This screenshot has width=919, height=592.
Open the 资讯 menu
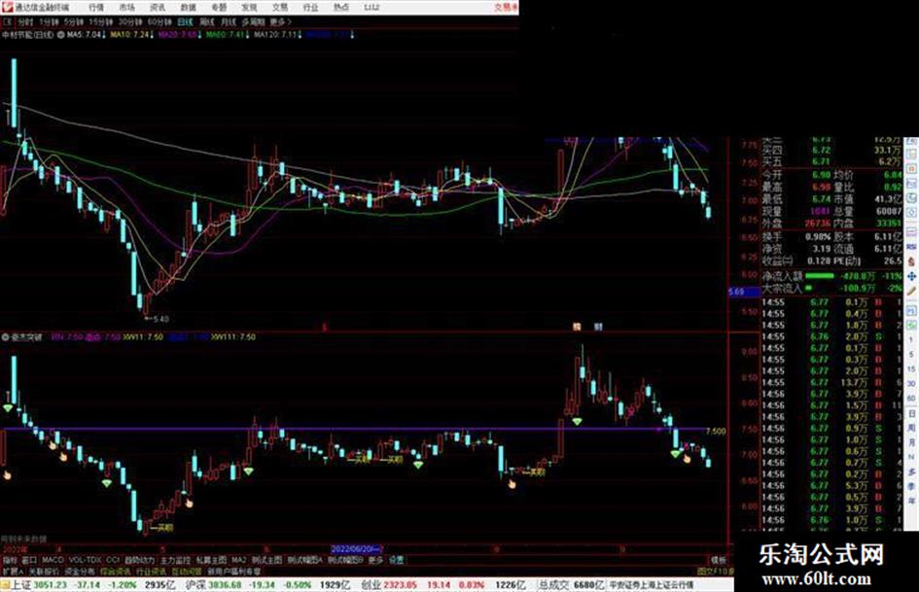click(x=158, y=8)
